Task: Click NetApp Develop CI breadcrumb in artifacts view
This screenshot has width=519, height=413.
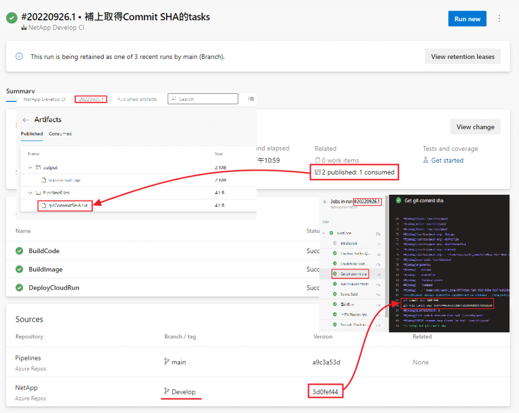Action: point(45,99)
